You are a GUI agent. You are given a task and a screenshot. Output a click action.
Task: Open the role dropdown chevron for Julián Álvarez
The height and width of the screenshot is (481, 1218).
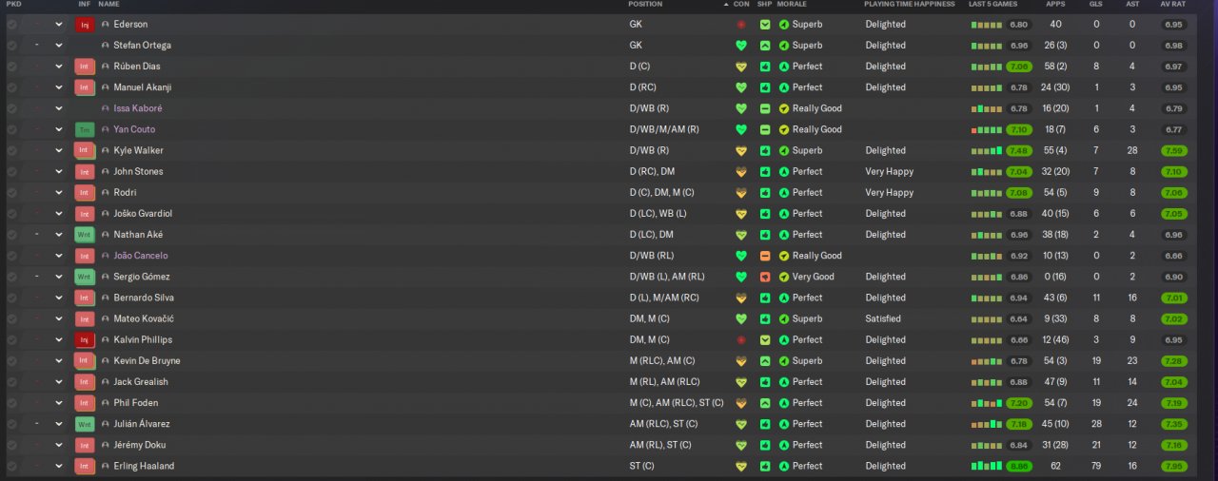58,424
